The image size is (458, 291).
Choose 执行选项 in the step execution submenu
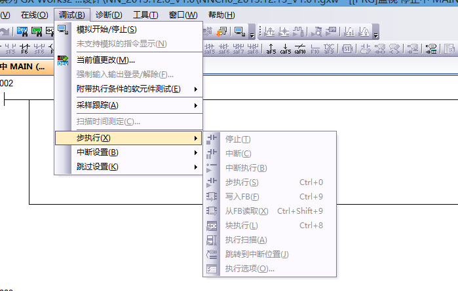tap(250, 269)
